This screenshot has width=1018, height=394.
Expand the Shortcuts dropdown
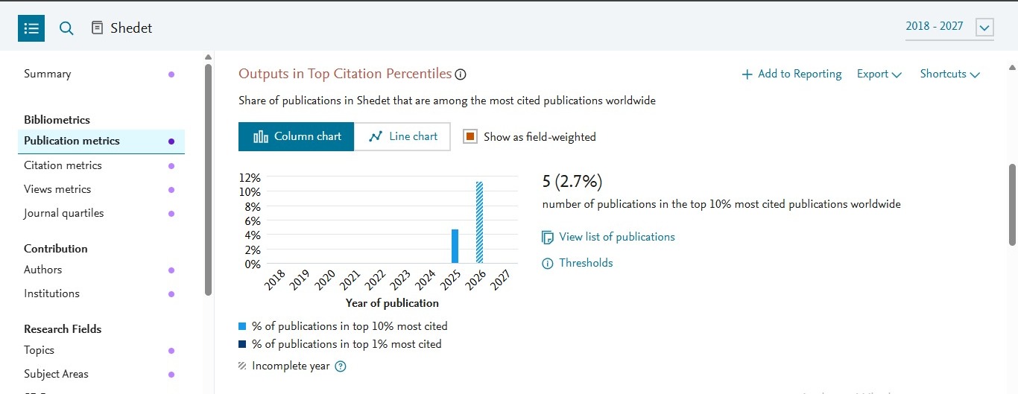click(950, 74)
